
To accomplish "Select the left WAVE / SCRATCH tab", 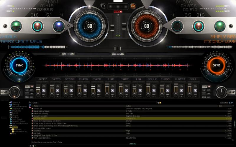I will point(68,54).
